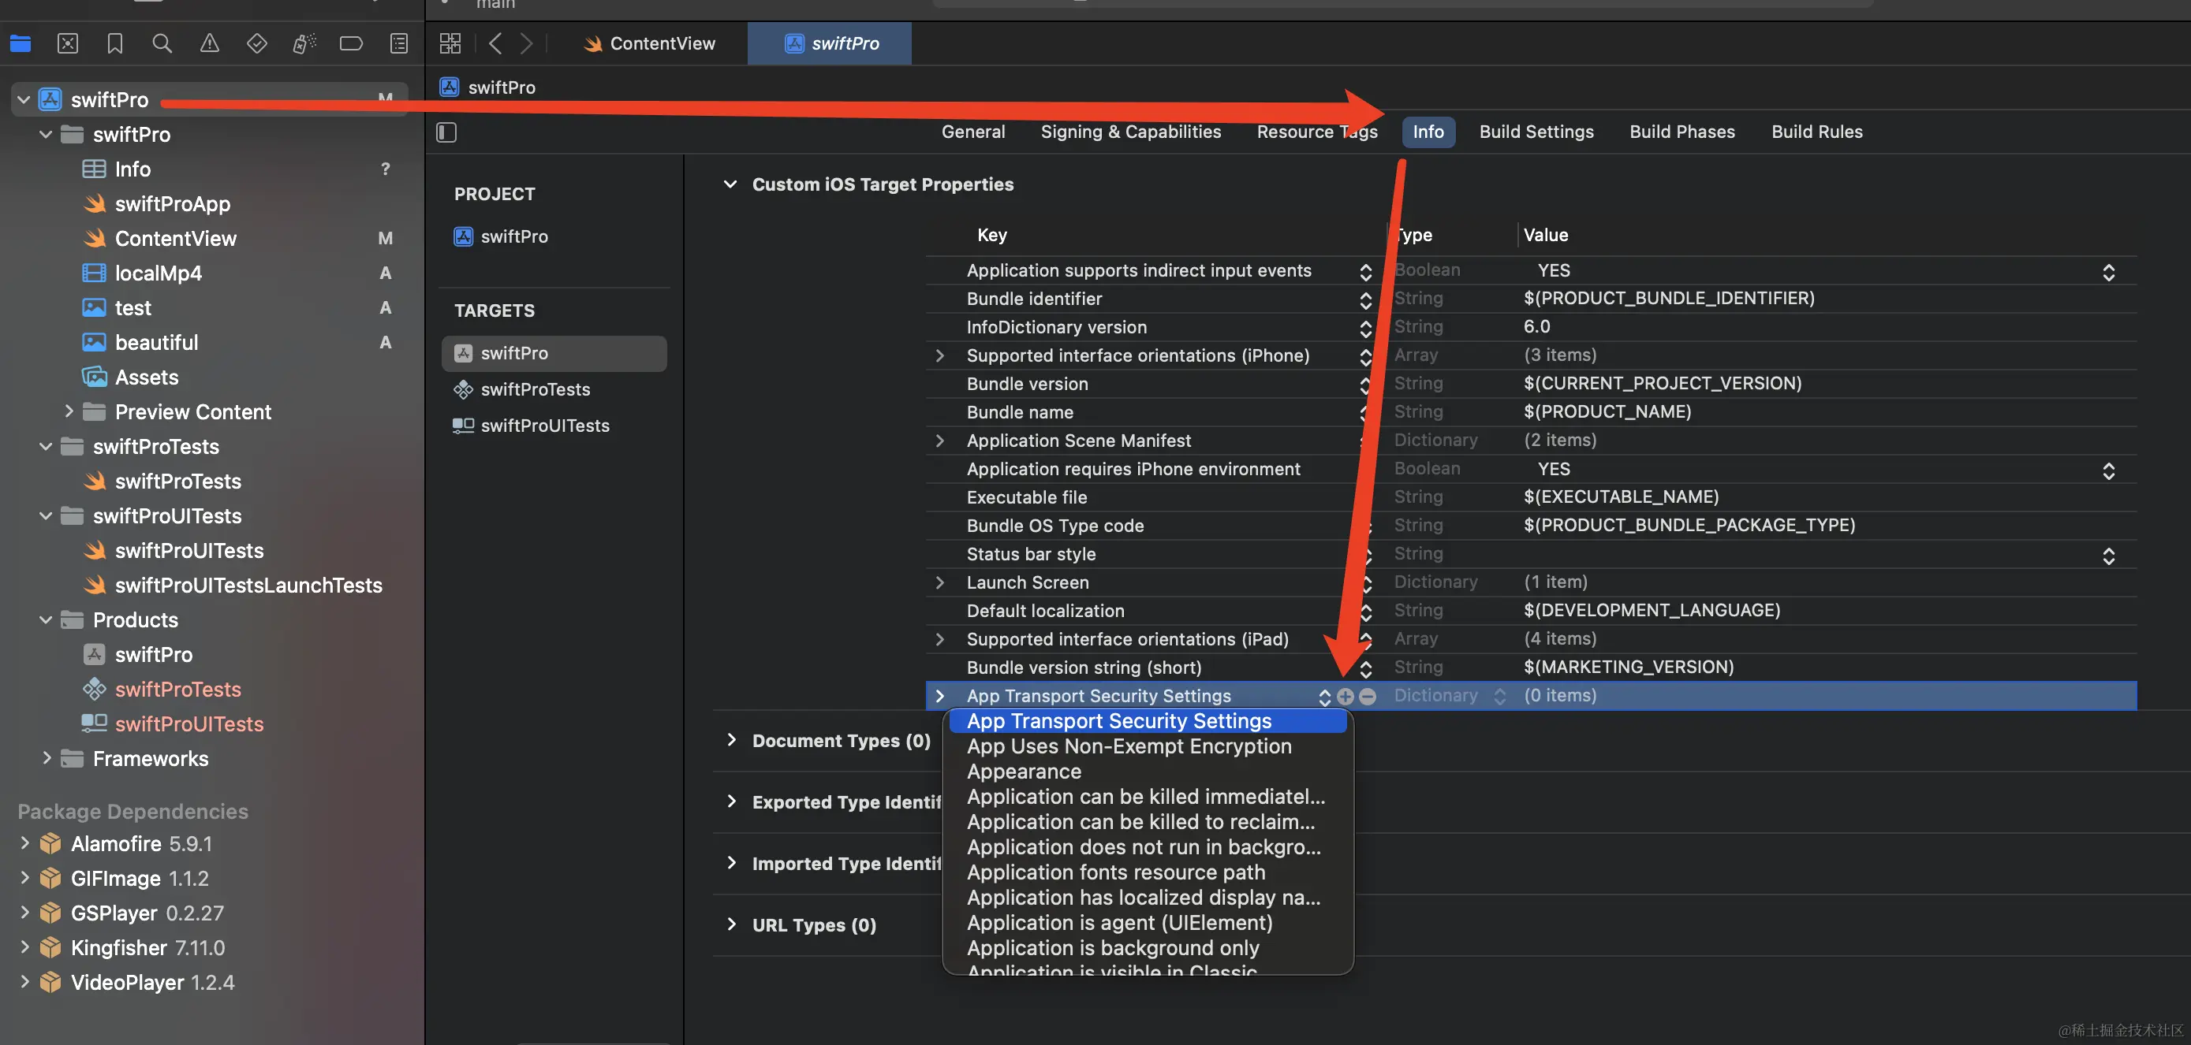Expand the Document Types section
The width and height of the screenshot is (2191, 1045).
(x=730, y=740)
